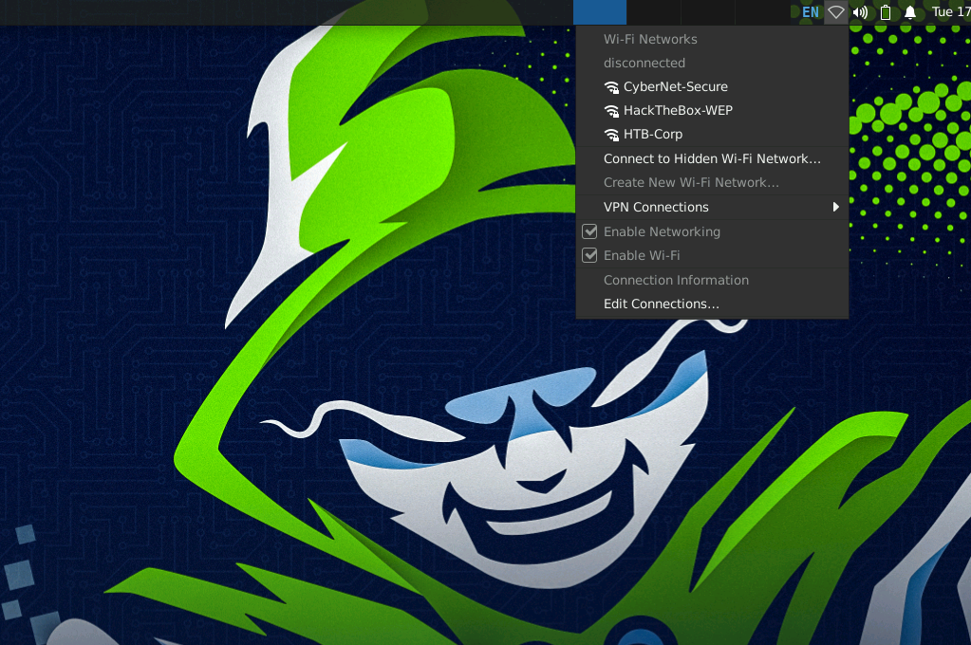Click the Wi-Fi signal icon beside HTB-Corp
Screen dimensions: 971x645
coord(611,135)
